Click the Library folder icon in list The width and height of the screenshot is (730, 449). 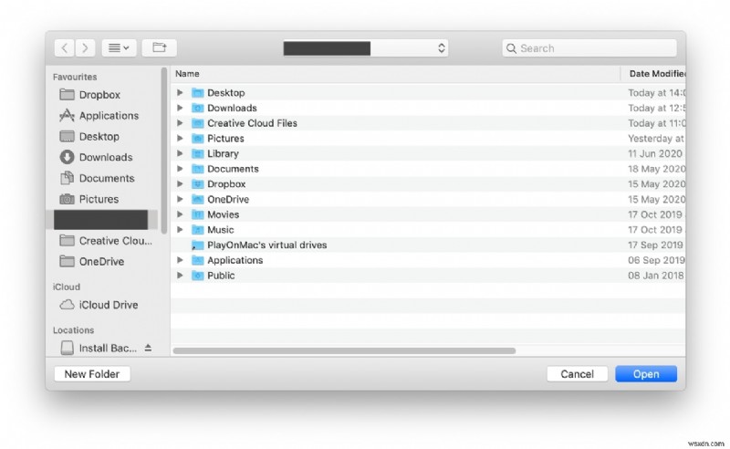198,153
